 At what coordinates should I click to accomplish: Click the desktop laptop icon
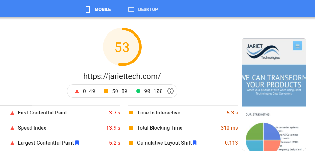tap(131, 10)
